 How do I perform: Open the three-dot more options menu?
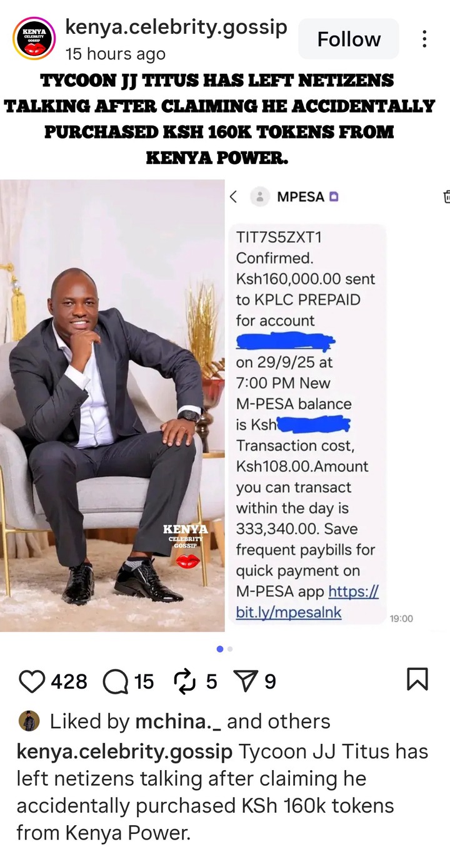pyautogui.click(x=424, y=39)
